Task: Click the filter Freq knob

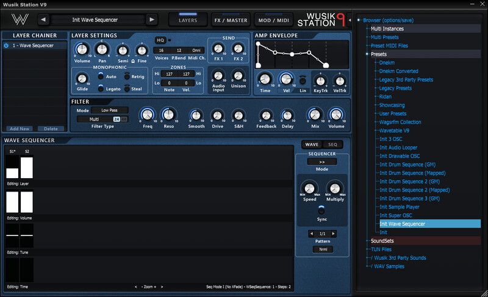Action: (x=148, y=115)
